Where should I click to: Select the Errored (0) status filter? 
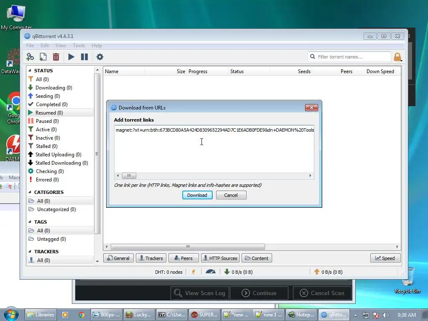tap(47, 180)
